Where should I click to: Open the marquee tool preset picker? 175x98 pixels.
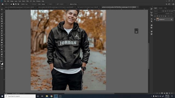coord(7,4)
